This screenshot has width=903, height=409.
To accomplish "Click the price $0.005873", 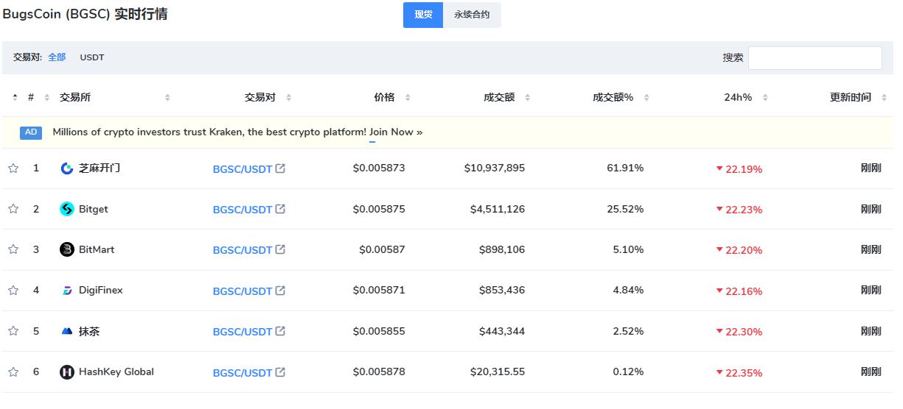I will [379, 168].
